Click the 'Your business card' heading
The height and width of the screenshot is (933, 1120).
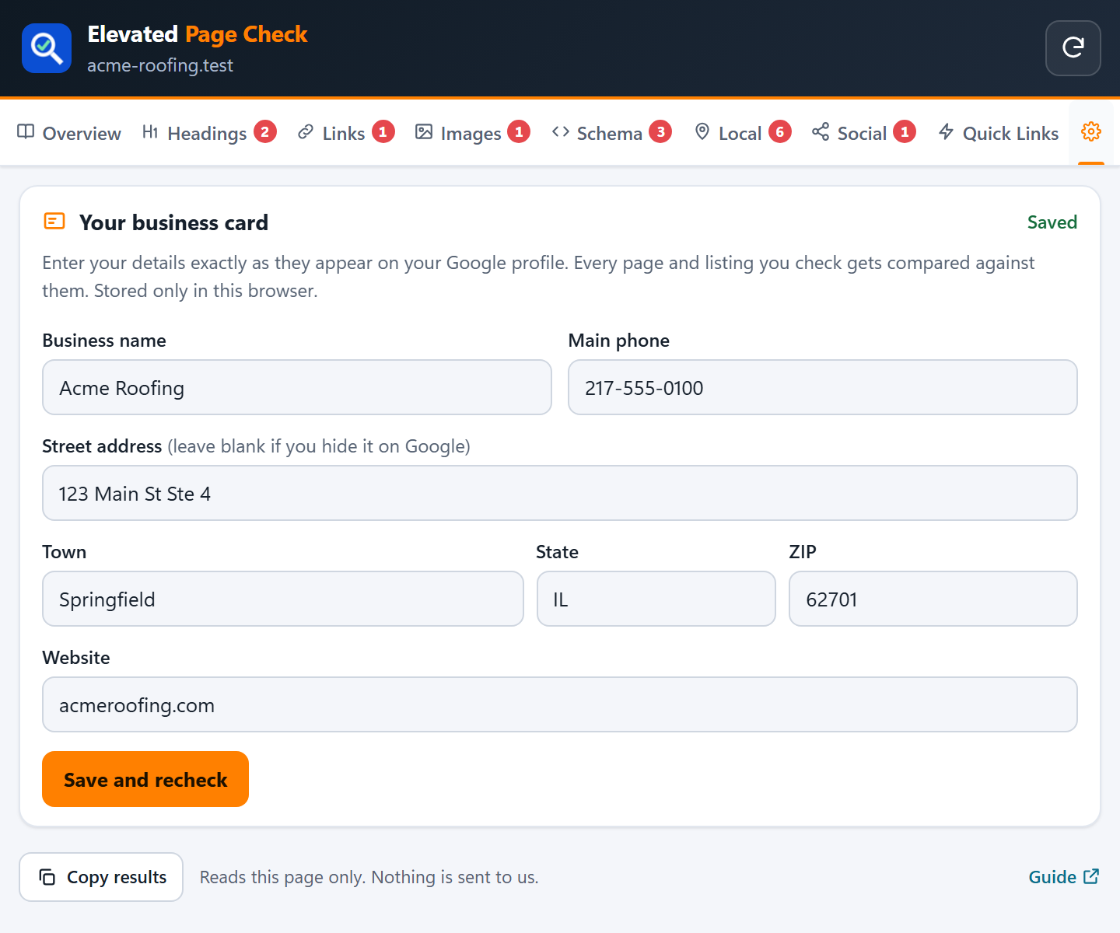click(173, 222)
